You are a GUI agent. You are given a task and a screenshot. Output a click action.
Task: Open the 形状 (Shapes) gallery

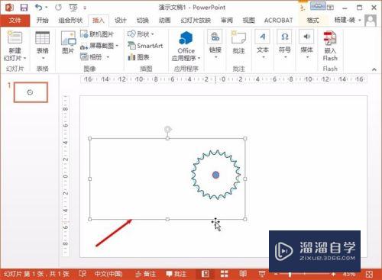(x=141, y=34)
